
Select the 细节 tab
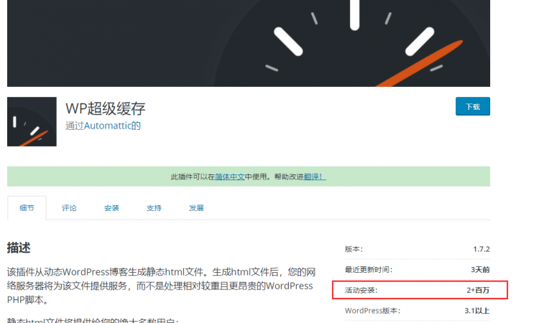[27, 208]
